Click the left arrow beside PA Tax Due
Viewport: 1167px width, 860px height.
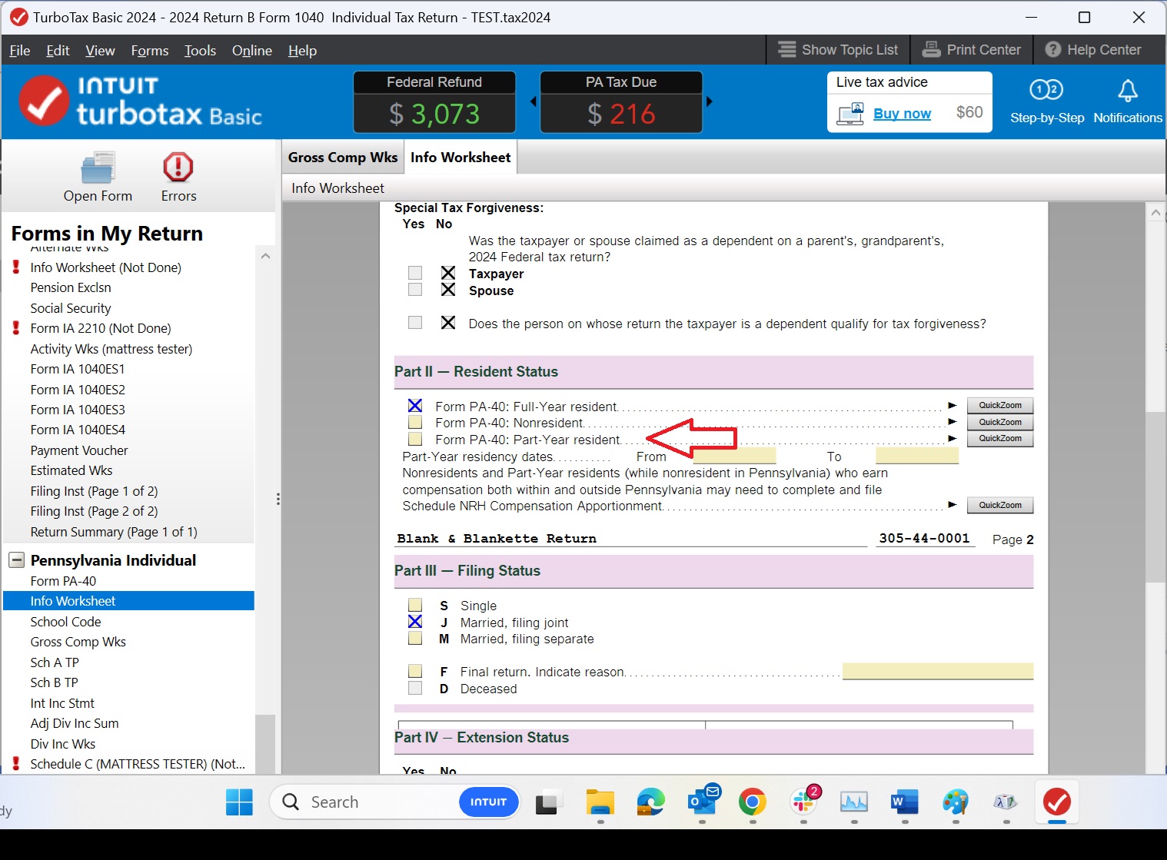click(533, 101)
